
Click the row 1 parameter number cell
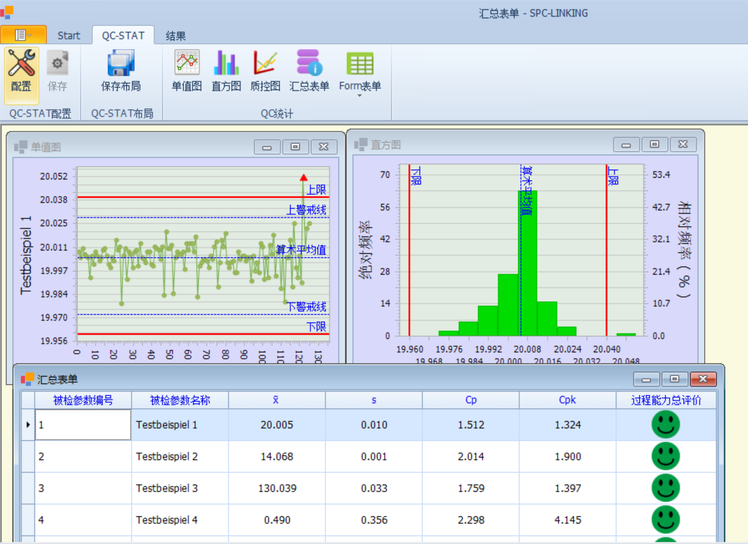pyautogui.click(x=83, y=425)
